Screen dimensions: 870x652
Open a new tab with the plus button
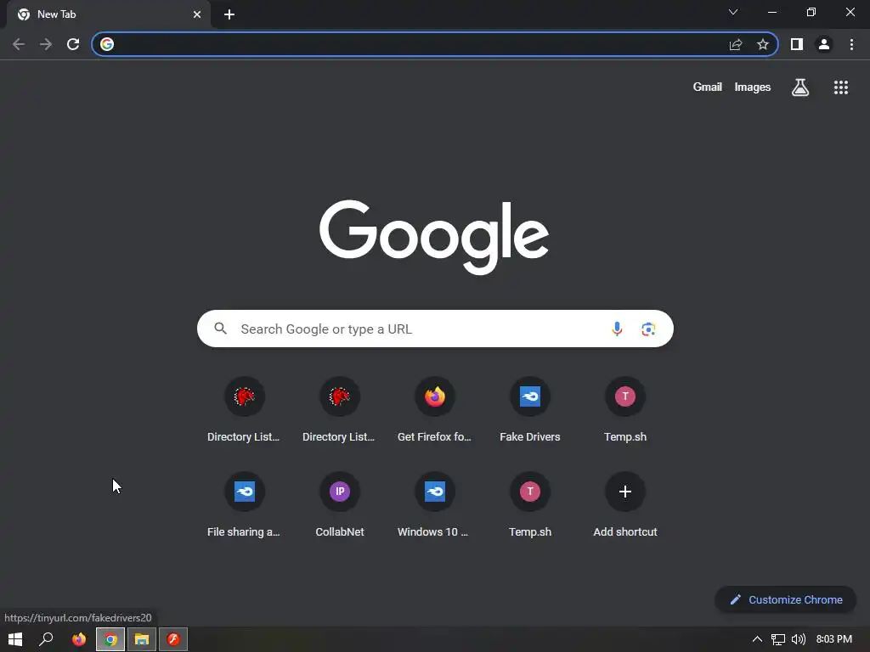coord(229,14)
